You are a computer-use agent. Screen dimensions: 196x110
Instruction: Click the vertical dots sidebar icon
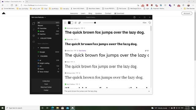[x=33, y=48]
